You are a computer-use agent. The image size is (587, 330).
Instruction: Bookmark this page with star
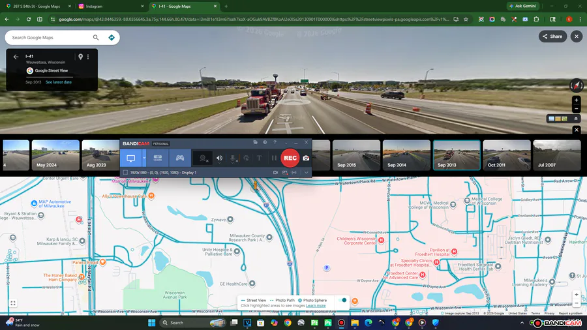tap(466, 19)
